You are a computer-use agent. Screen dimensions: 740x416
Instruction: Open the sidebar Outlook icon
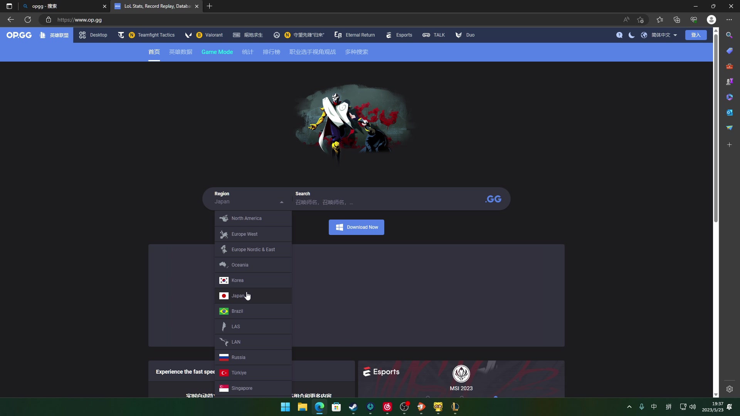pos(729,112)
